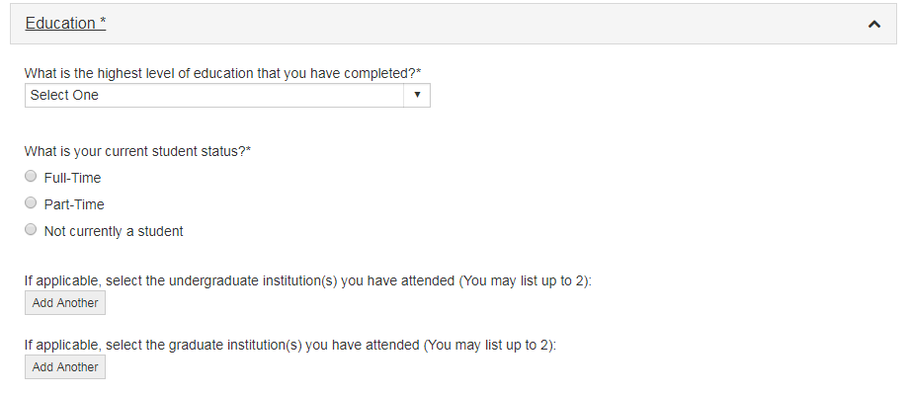Click the graduate institution(s) instruction text
The width and height of the screenshot is (908, 395).
coord(289,346)
